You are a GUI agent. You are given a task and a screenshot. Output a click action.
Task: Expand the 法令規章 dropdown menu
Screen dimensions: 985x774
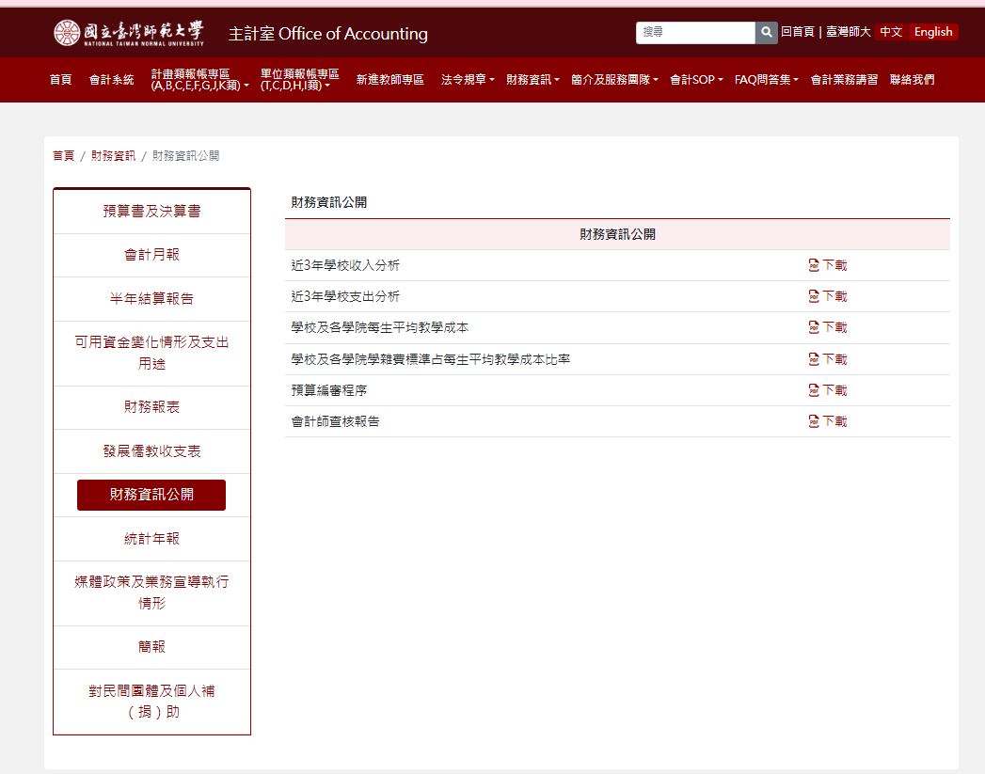(468, 80)
